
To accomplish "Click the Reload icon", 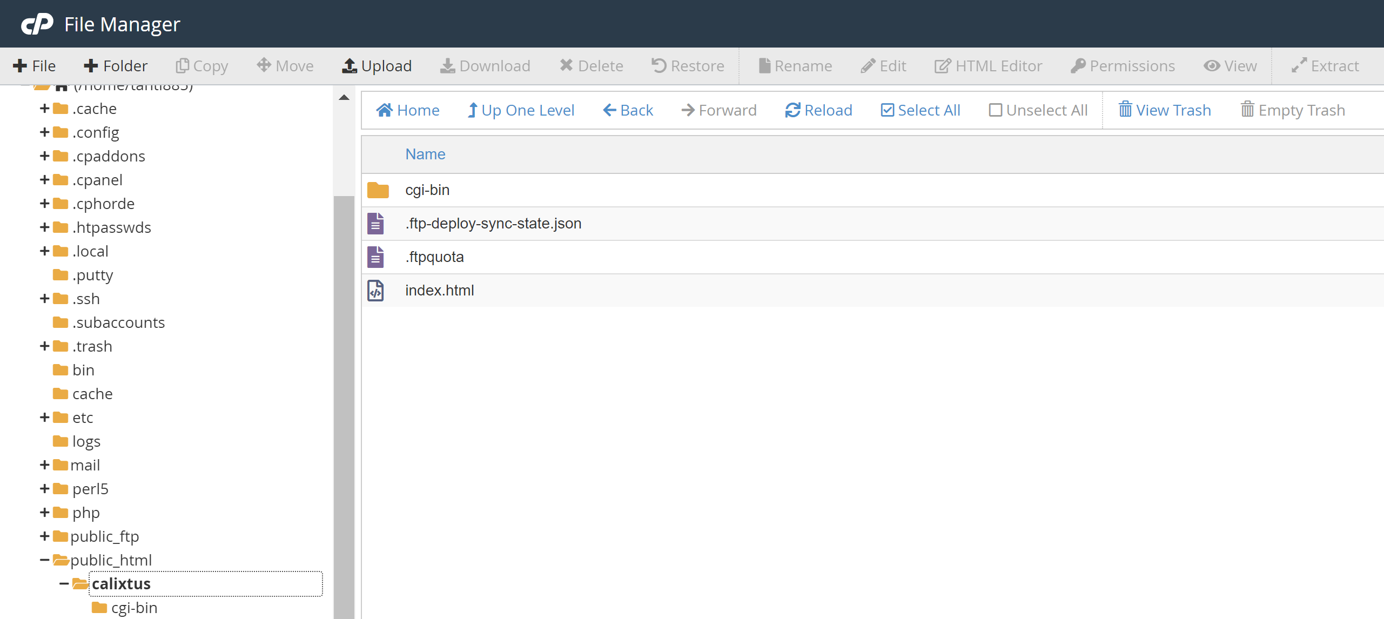I will 792,110.
